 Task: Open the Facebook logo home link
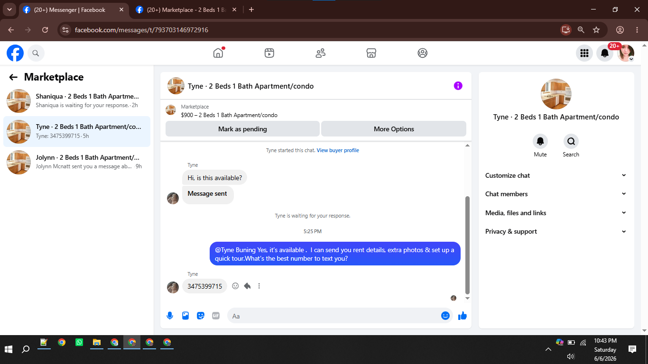15,53
